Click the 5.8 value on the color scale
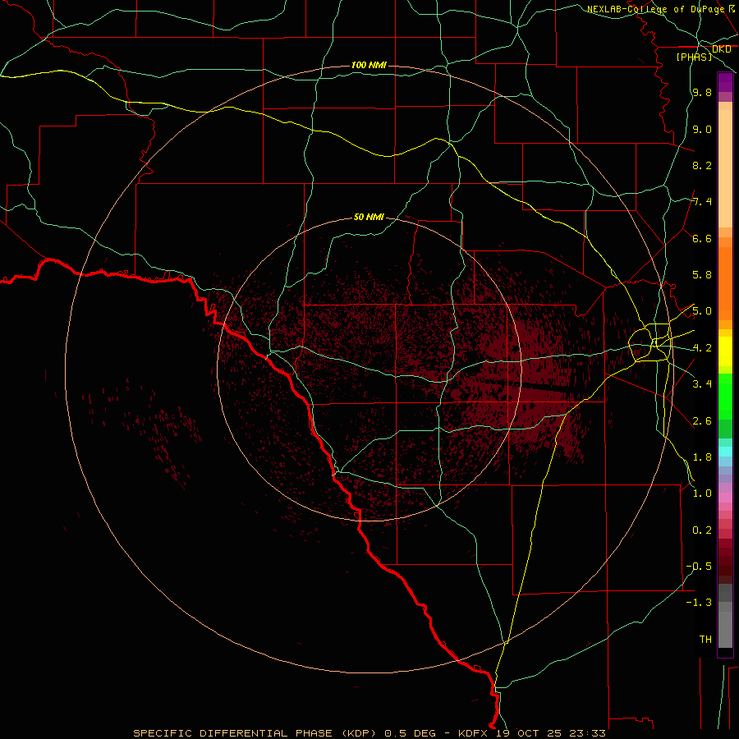 tap(702, 275)
